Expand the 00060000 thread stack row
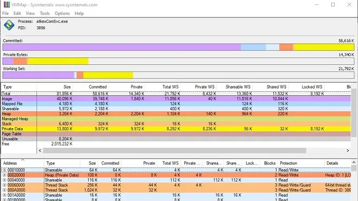Viewport: 358px width, 201px height. [4, 185]
